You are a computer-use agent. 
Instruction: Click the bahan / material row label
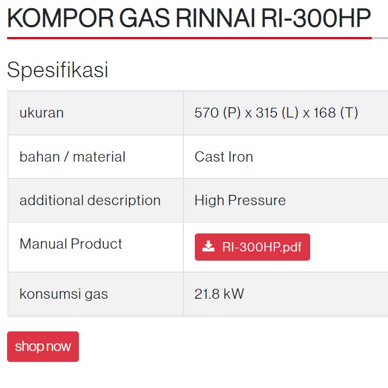[x=72, y=157]
